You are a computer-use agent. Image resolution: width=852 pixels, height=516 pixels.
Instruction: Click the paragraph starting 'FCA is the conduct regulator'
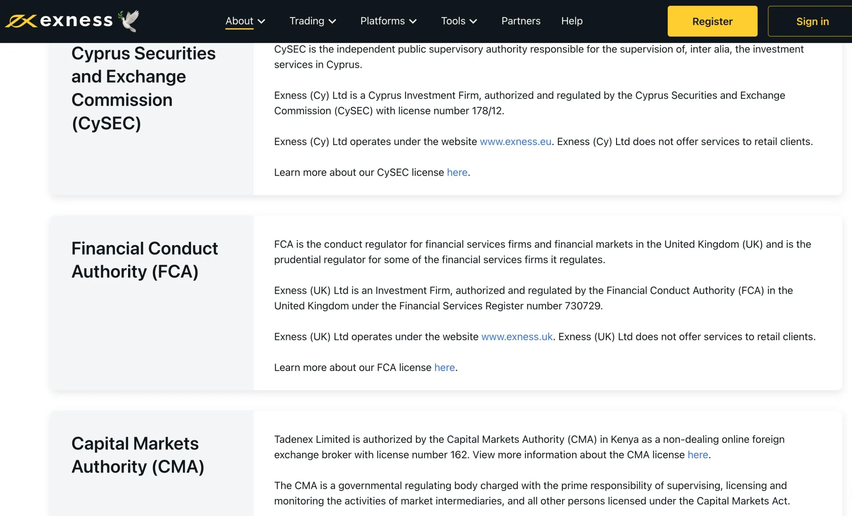[x=542, y=252]
